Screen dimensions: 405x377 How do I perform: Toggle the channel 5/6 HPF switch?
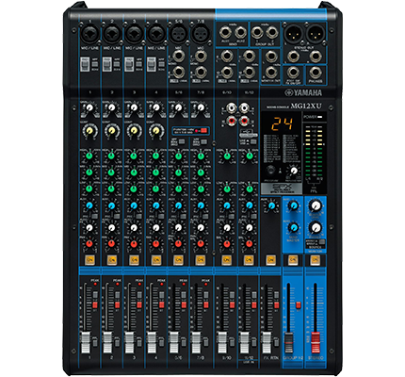click(182, 142)
